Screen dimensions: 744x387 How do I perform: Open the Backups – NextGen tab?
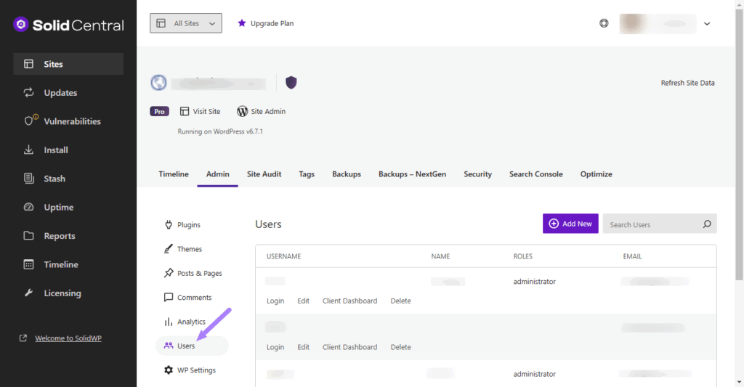[x=412, y=174]
